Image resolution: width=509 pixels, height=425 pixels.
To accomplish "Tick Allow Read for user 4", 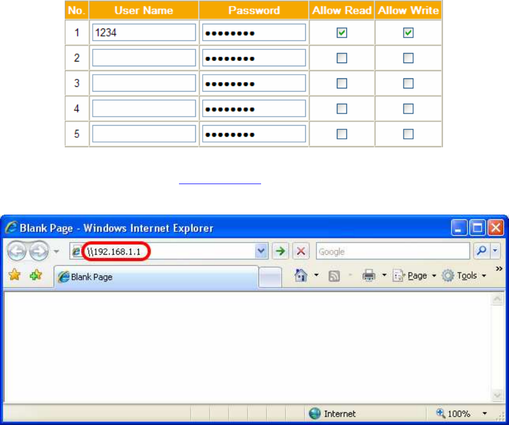I will (342, 109).
